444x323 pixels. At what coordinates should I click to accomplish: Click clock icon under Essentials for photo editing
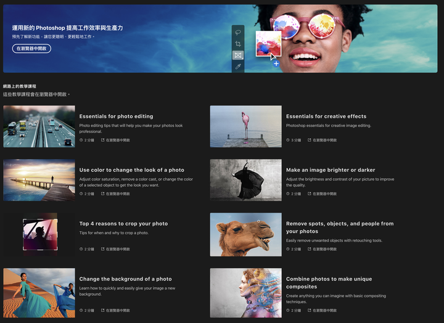[81, 140]
